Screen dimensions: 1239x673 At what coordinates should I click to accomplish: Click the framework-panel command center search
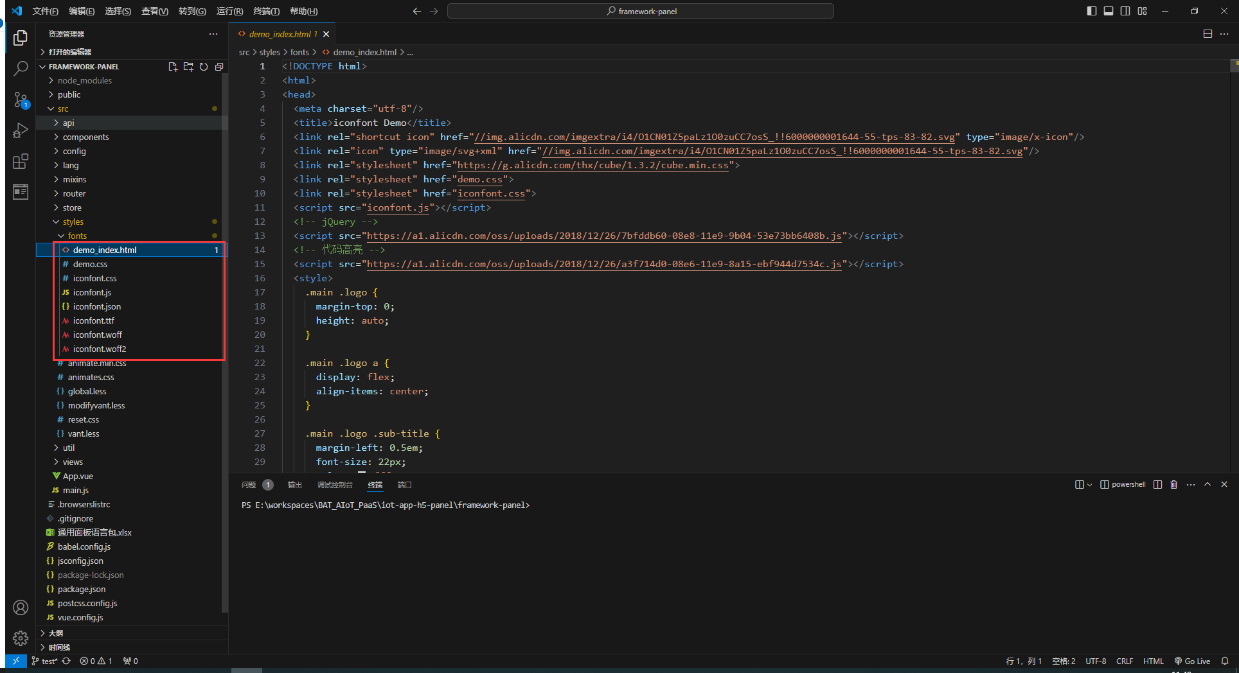click(640, 11)
